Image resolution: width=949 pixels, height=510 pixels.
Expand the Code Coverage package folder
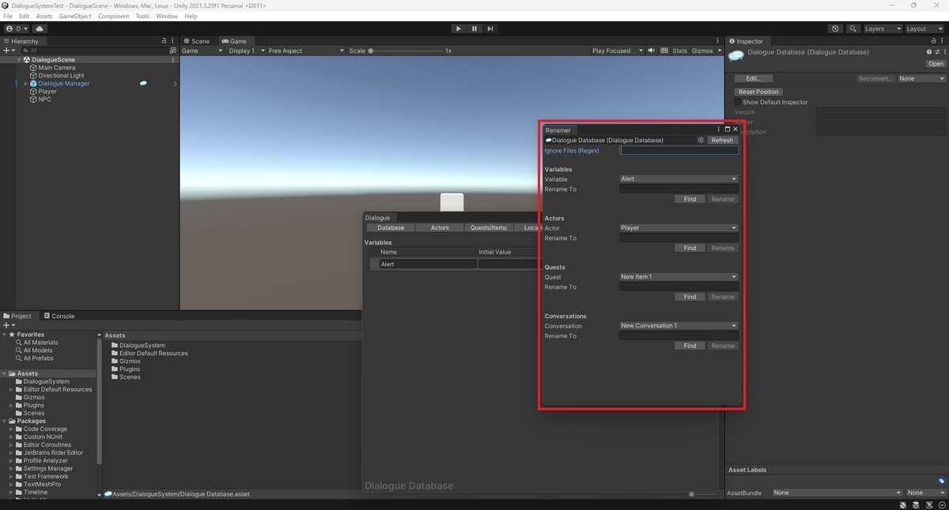[x=11, y=429]
